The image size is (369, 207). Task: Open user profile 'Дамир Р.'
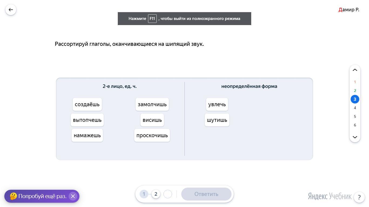coord(349,10)
